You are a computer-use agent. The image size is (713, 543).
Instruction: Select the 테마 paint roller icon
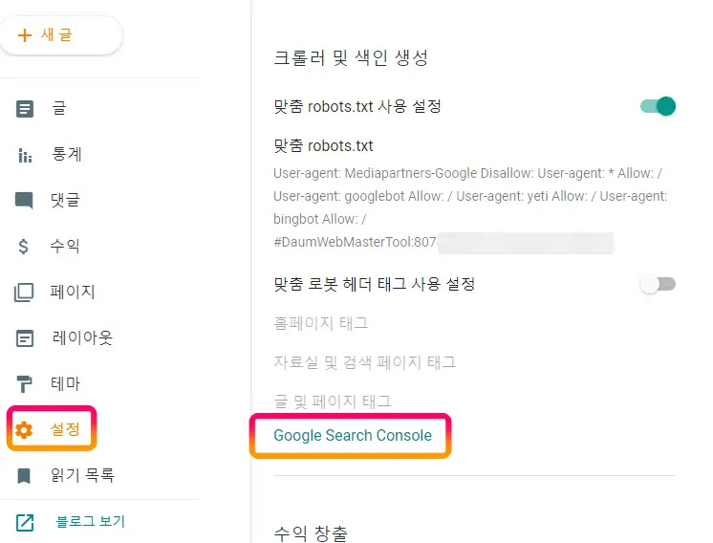(24, 384)
